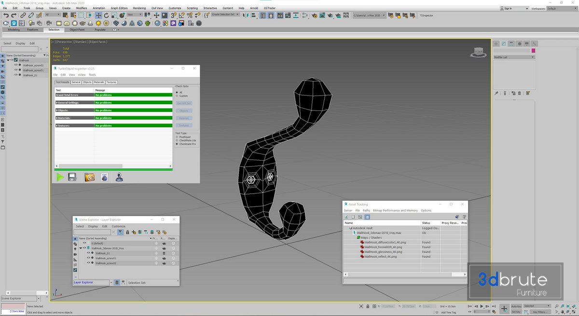The image size is (579, 316).
Task: Hide WallHook_screw01 in Layer Explorer via eye icon
Action: (88, 258)
